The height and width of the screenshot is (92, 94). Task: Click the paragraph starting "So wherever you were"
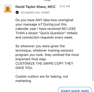point(47,57)
